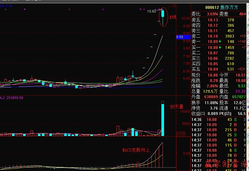The height and width of the screenshot is (171, 249).
Task: Click the X100 volume scale box
Action: (180, 133)
